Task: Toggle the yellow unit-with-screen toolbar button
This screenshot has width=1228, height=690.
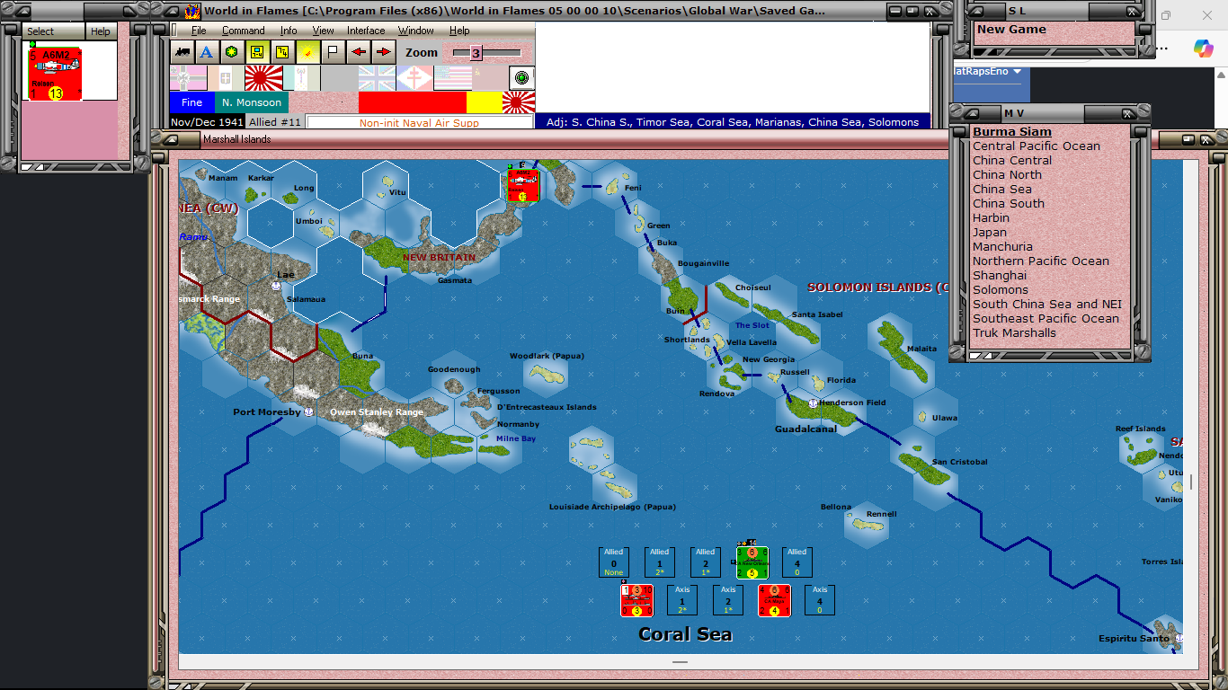Action: coord(258,52)
